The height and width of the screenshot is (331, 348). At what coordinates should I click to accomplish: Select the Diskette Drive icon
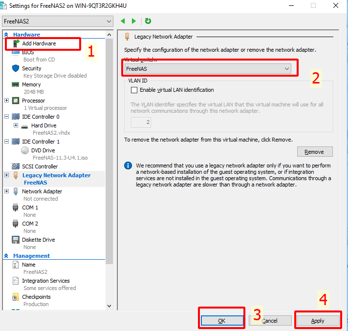click(x=15, y=240)
